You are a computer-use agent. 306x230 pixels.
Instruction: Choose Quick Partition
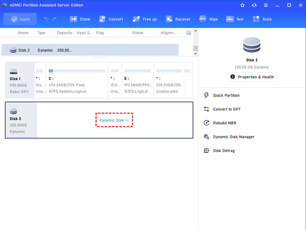tap(226, 96)
